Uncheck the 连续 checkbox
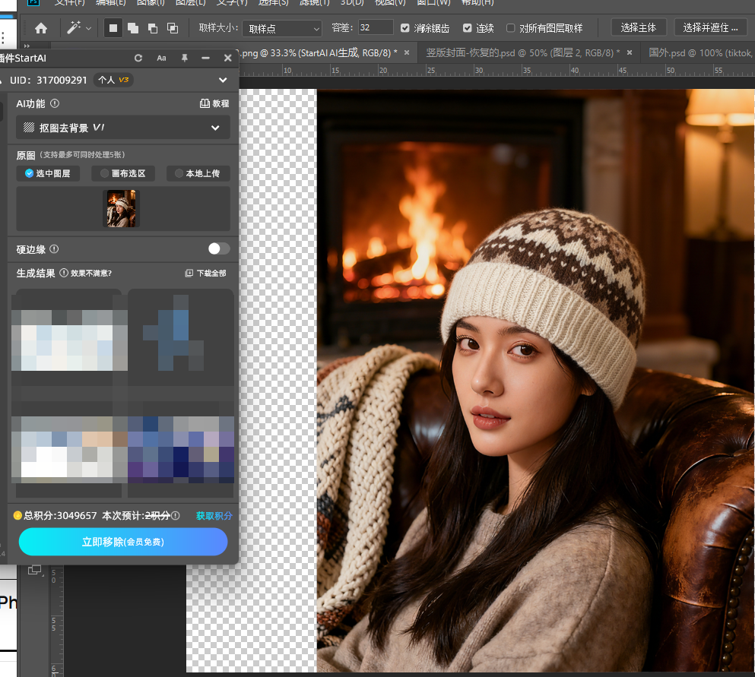 [x=468, y=28]
